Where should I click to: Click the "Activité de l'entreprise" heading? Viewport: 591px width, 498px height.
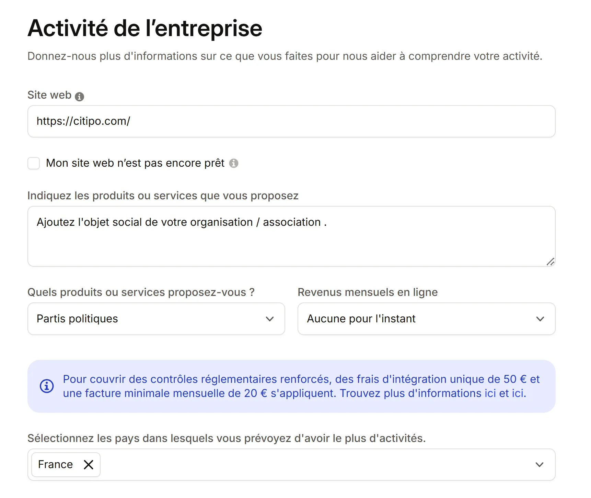[145, 28]
